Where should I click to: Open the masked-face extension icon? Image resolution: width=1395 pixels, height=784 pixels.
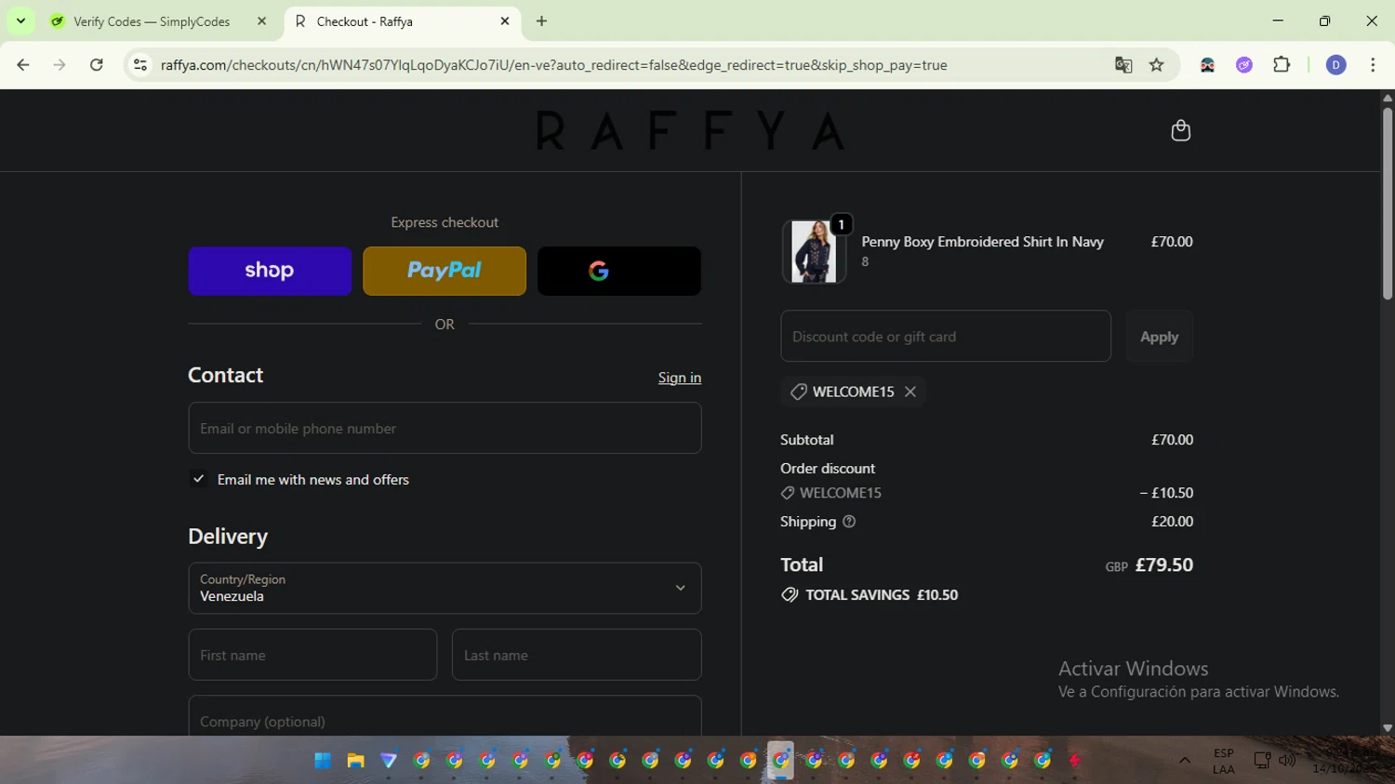(1207, 65)
